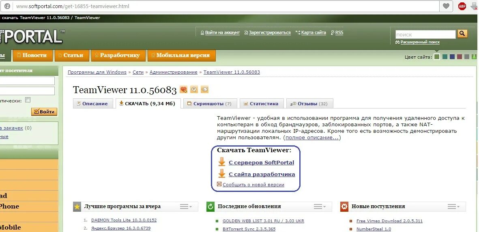
Task: Select the teal site color swatch
Action: (x=445, y=57)
